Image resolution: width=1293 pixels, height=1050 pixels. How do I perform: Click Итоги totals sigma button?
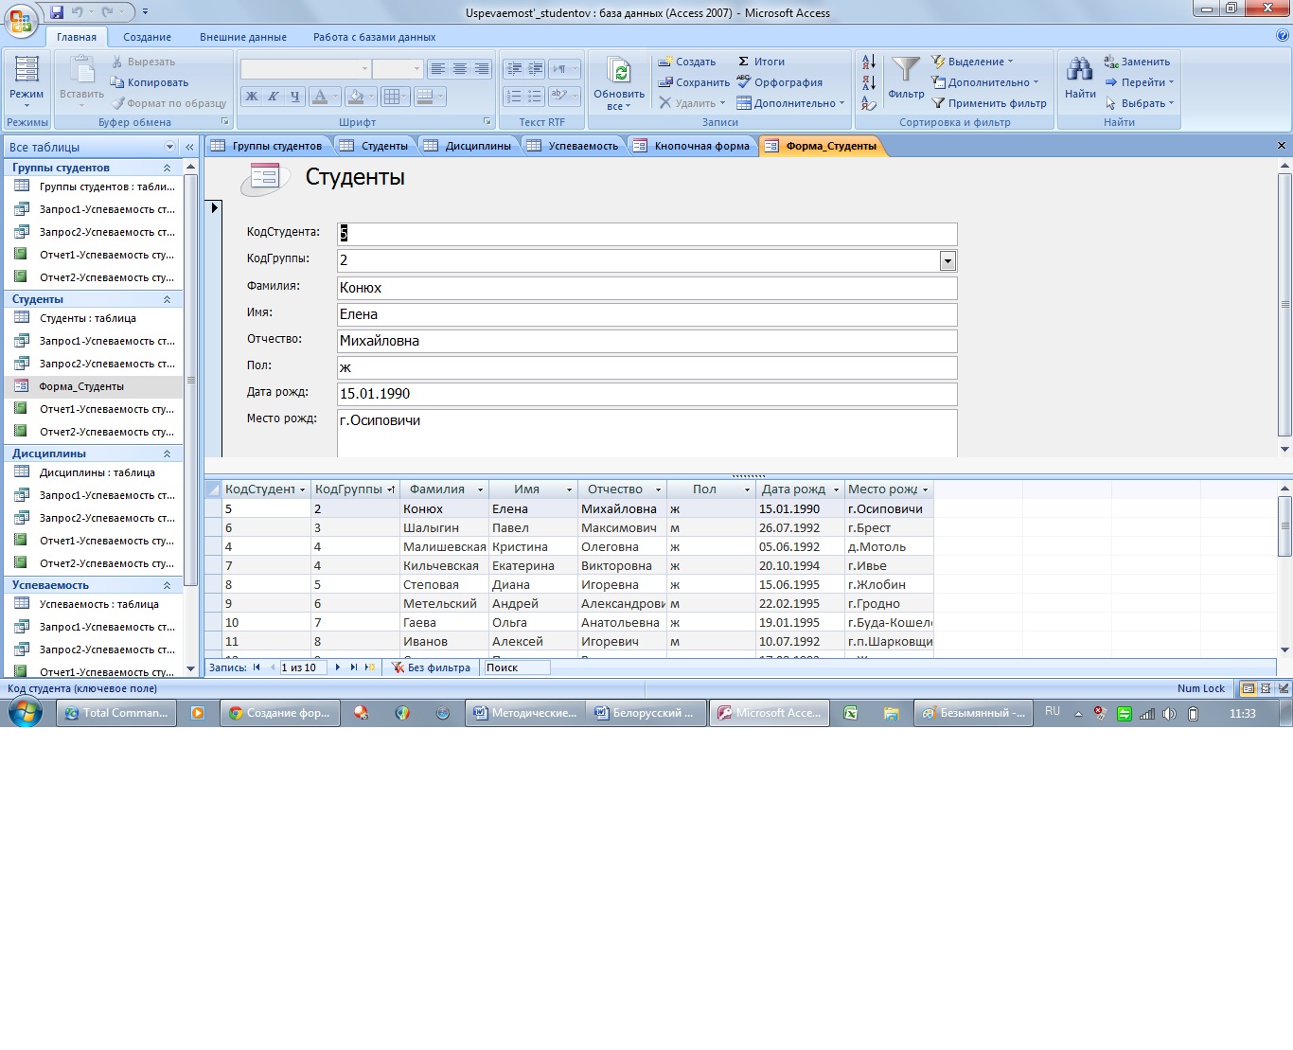(x=761, y=62)
